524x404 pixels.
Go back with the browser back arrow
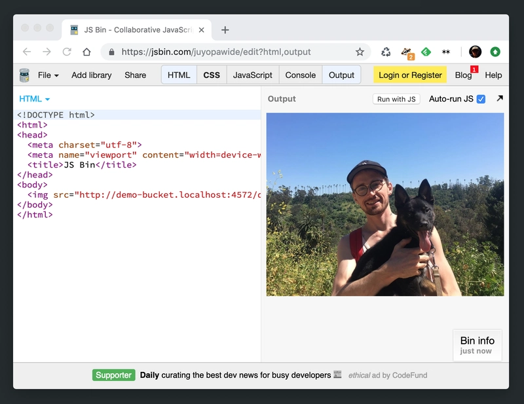click(27, 52)
